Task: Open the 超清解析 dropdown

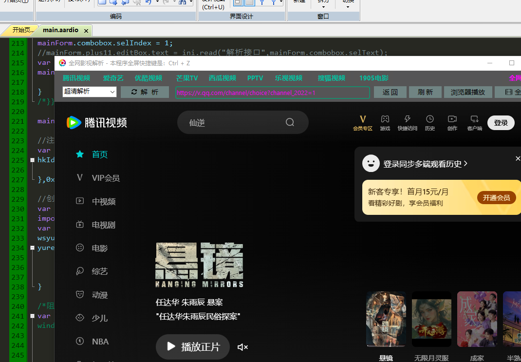Action: coord(90,92)
